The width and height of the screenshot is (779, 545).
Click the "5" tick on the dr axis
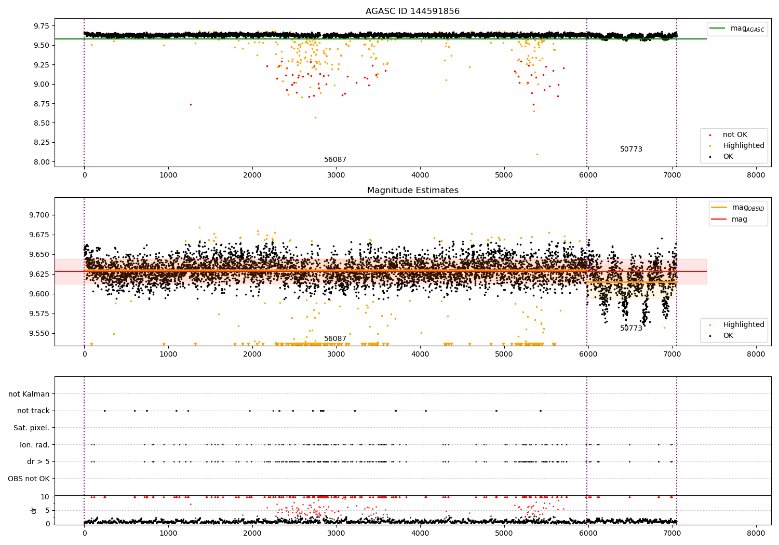tap(47, 511)
